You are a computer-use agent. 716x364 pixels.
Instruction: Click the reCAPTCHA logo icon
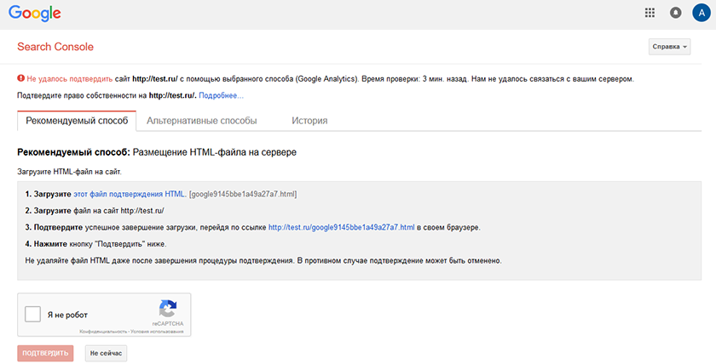coord(168,309)
